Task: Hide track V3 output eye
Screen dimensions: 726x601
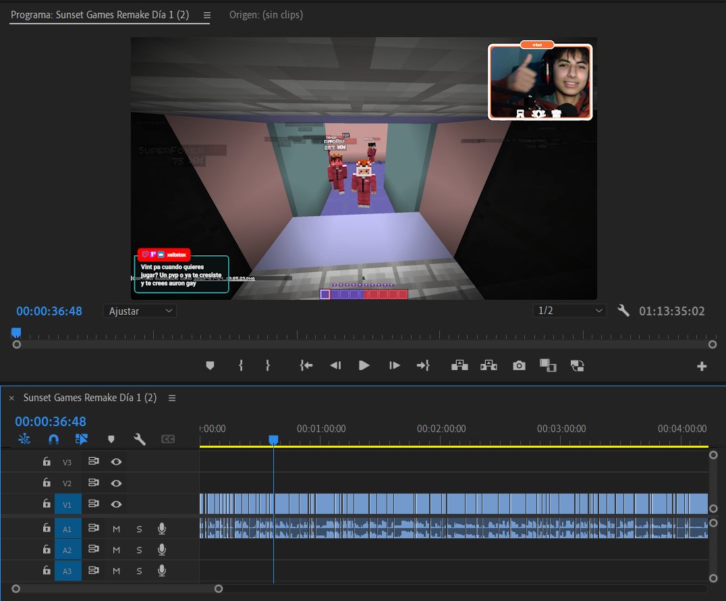Action: click(116, 461)
